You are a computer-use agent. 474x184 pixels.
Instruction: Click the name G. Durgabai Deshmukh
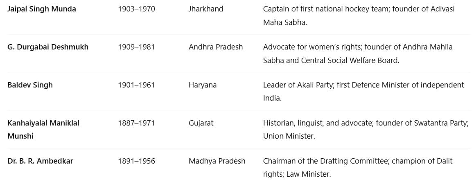[x=48, y=47]
